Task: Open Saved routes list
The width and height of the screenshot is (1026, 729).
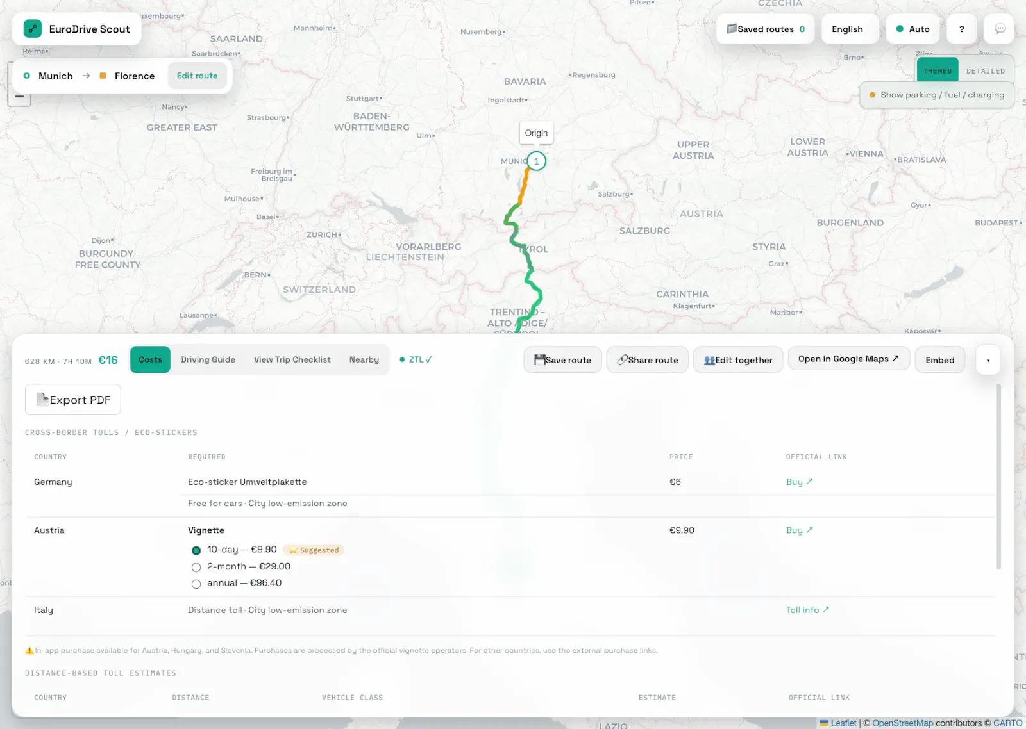Action: (766, 29)
